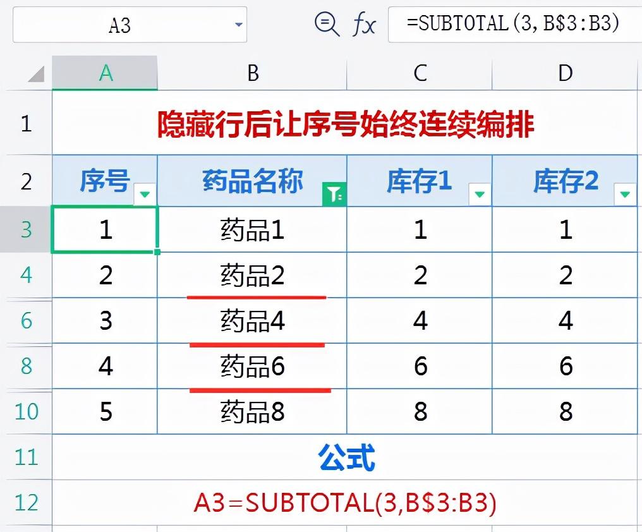Click the Name Box showing A3

[x=130, y=25]
